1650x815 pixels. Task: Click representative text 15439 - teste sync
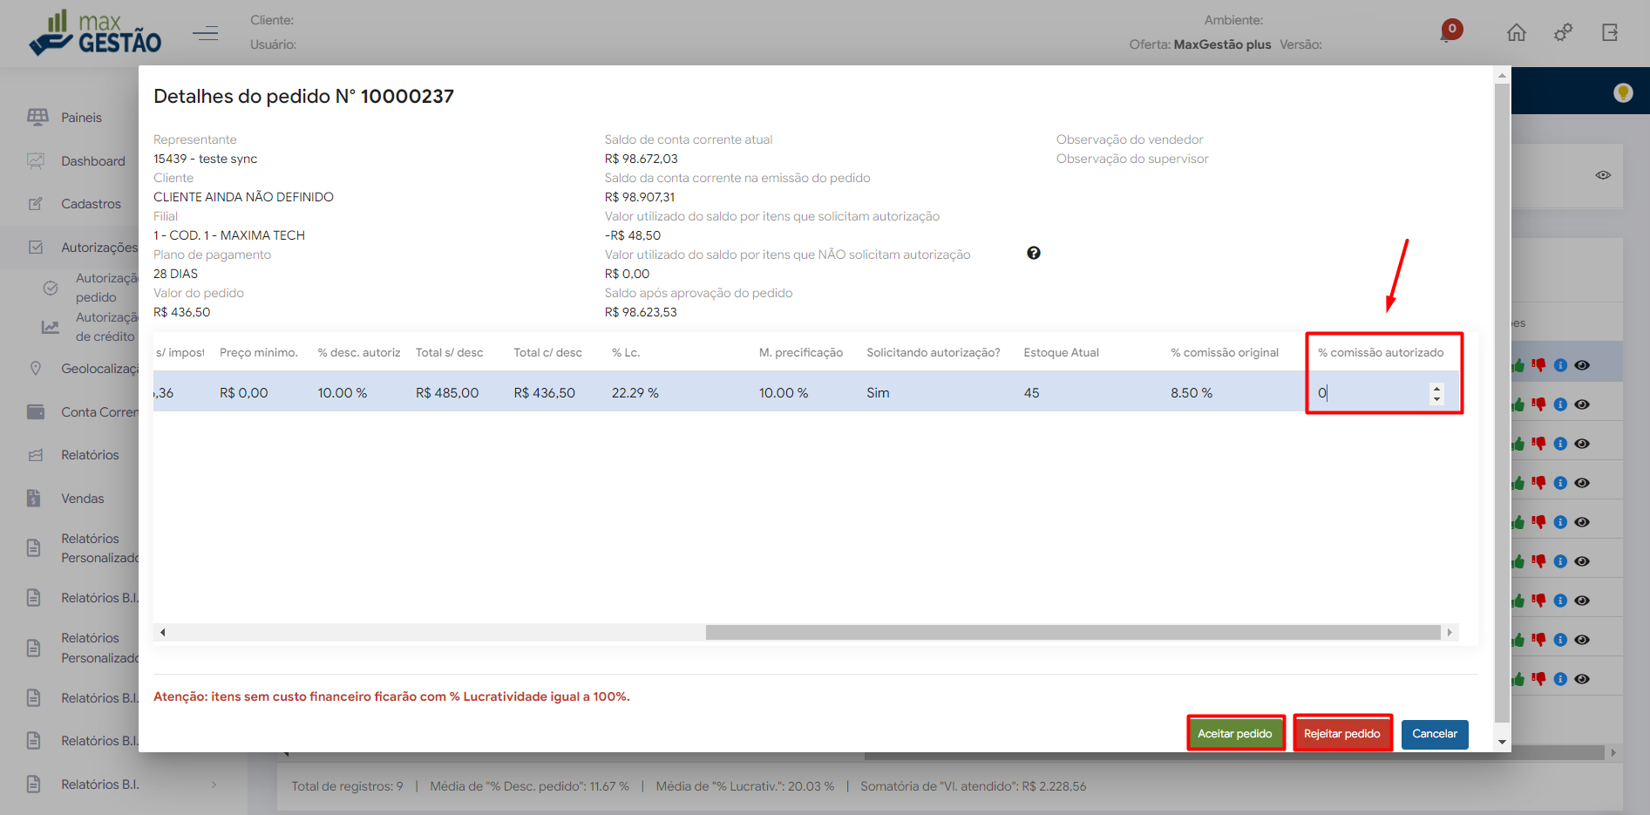pyautogui.click(x=205, y=159)
